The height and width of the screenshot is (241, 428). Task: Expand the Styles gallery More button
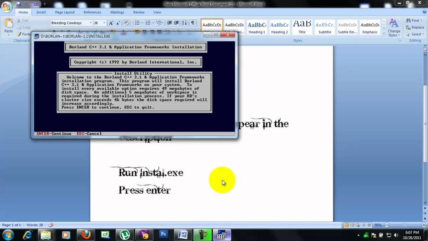tap(383, 32)
